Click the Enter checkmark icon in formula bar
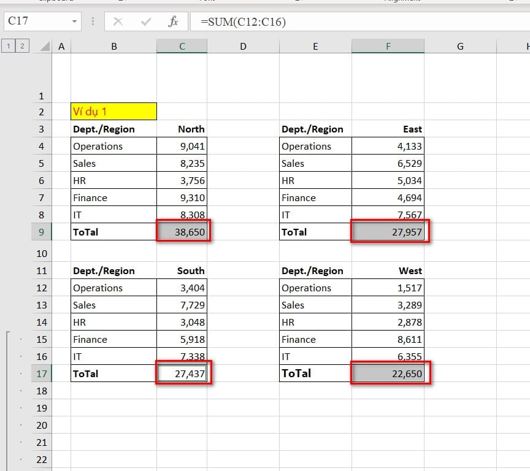This screenshot has width=530, height=471. [x=146, y=21]
